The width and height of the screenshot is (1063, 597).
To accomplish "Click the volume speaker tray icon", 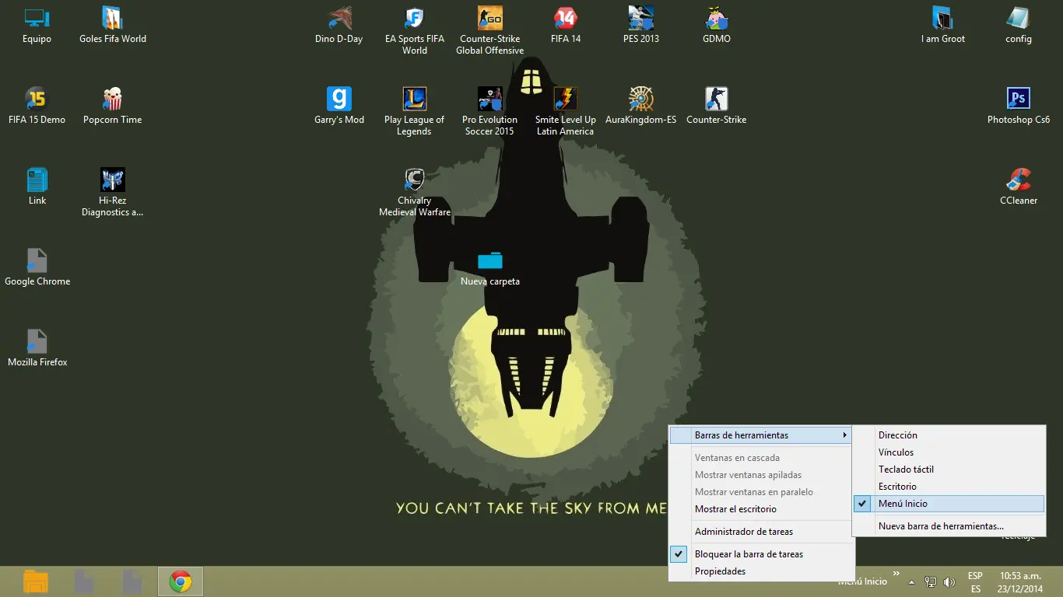I will pyautogui.click(x=949, y=581).
